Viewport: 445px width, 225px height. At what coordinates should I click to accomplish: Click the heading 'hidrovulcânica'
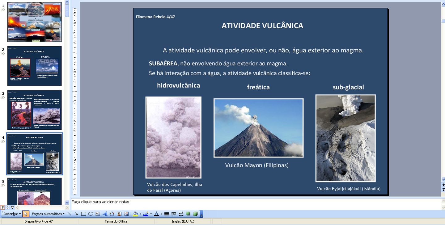tap(178, 85)
